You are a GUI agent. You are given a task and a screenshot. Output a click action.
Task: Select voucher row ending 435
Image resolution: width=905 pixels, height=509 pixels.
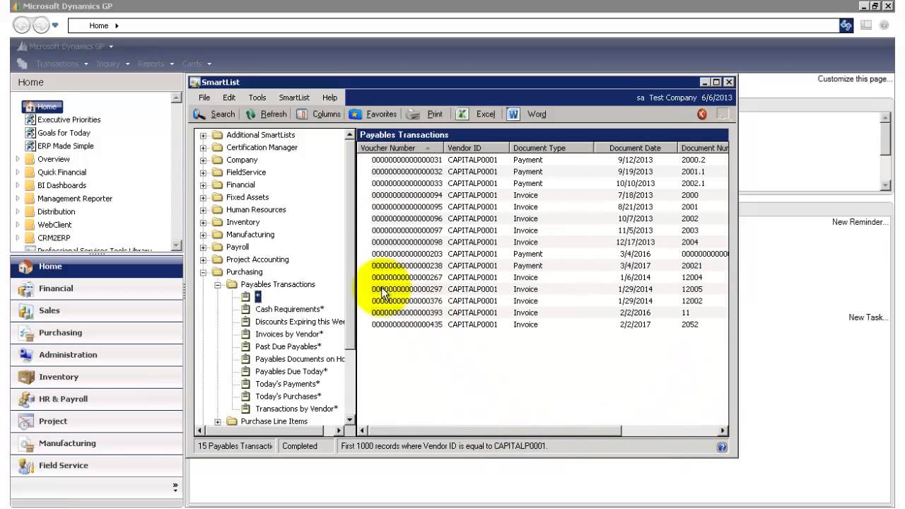tap(542, 324)
